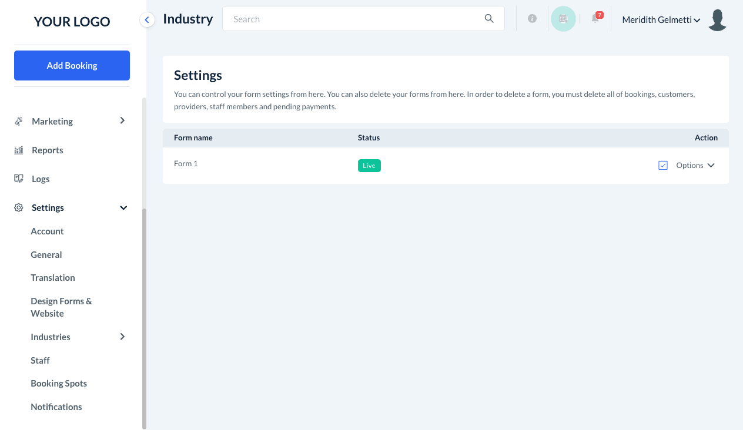The image size is (743, 430).
Task: Open Design Forms & Website link
Action: click(61, 307)
